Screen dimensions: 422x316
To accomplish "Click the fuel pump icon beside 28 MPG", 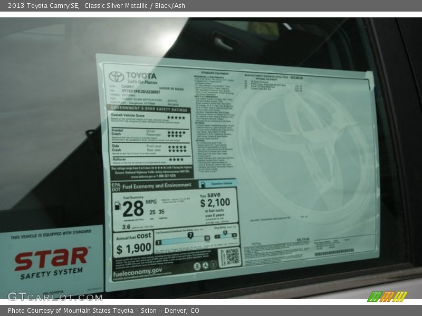I will [x=118, y=206].
